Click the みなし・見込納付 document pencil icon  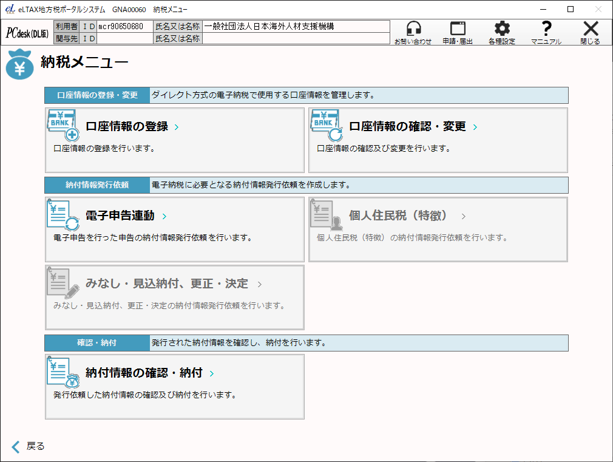coord(63,282)
